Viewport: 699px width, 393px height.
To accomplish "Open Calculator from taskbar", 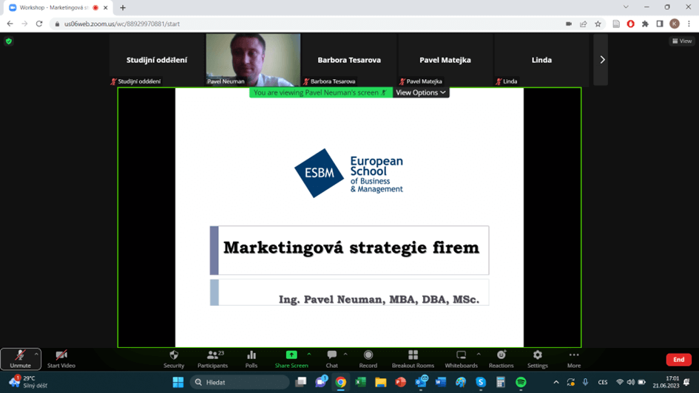I will (501, 382).
